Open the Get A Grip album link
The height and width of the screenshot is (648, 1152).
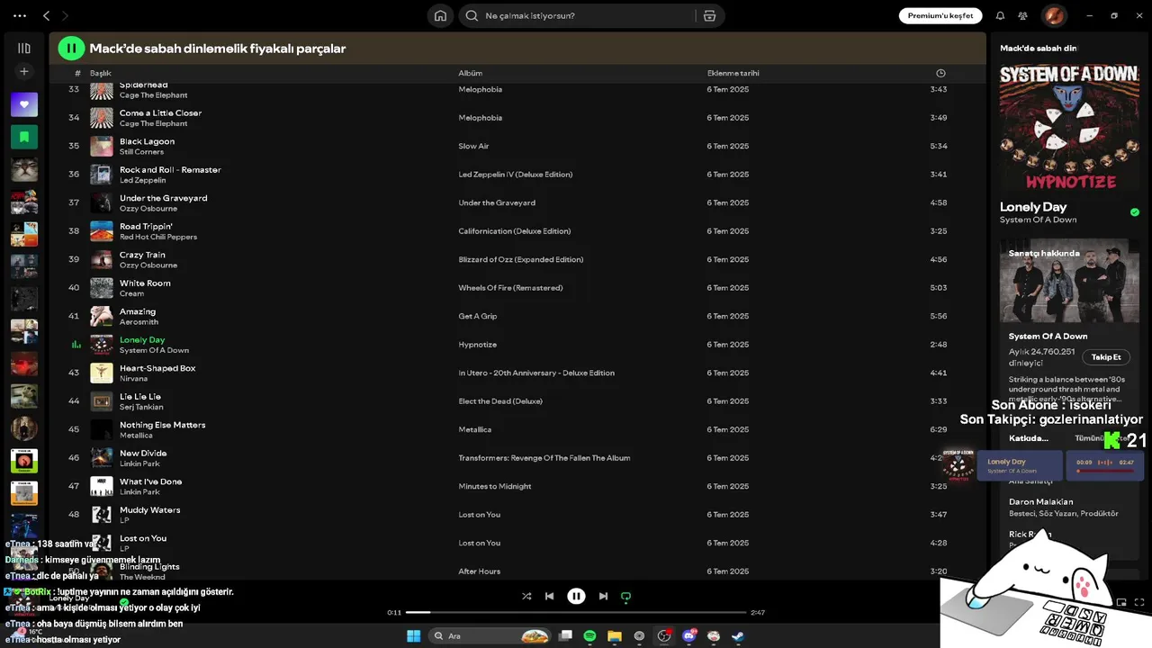(478, 316)
